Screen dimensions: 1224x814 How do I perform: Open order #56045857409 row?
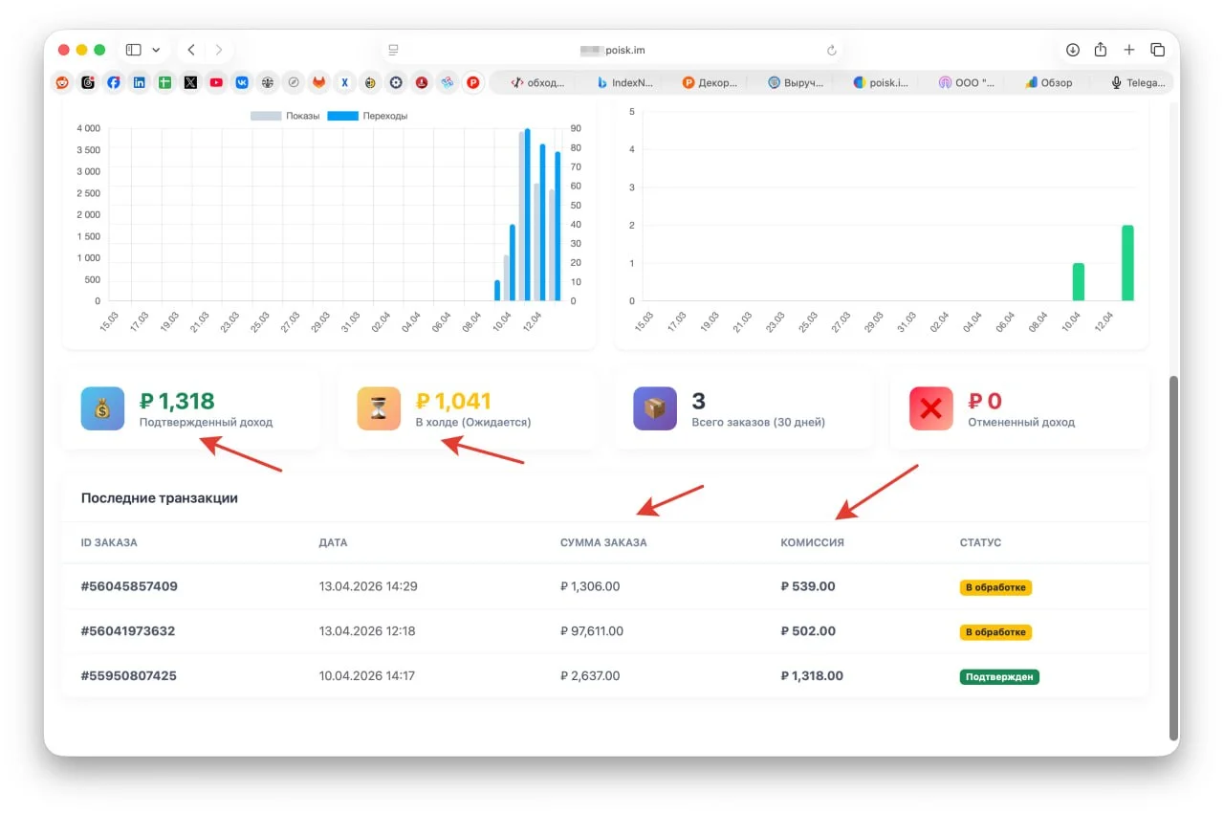coord(605,586)
